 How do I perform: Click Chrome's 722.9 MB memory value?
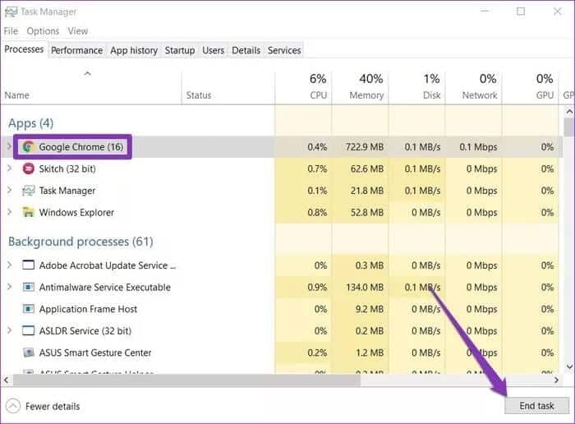tap(365, 147)
